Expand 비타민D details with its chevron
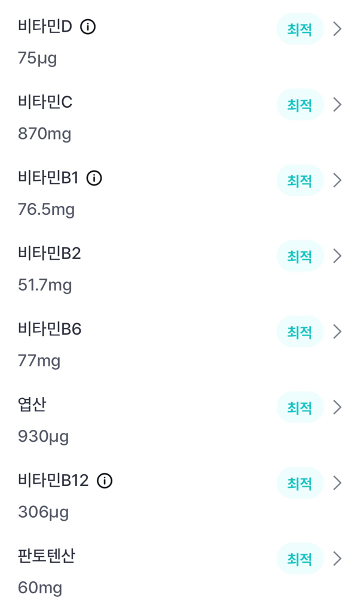The height and width of the screenshot is (613, 361). pos(337,29)
